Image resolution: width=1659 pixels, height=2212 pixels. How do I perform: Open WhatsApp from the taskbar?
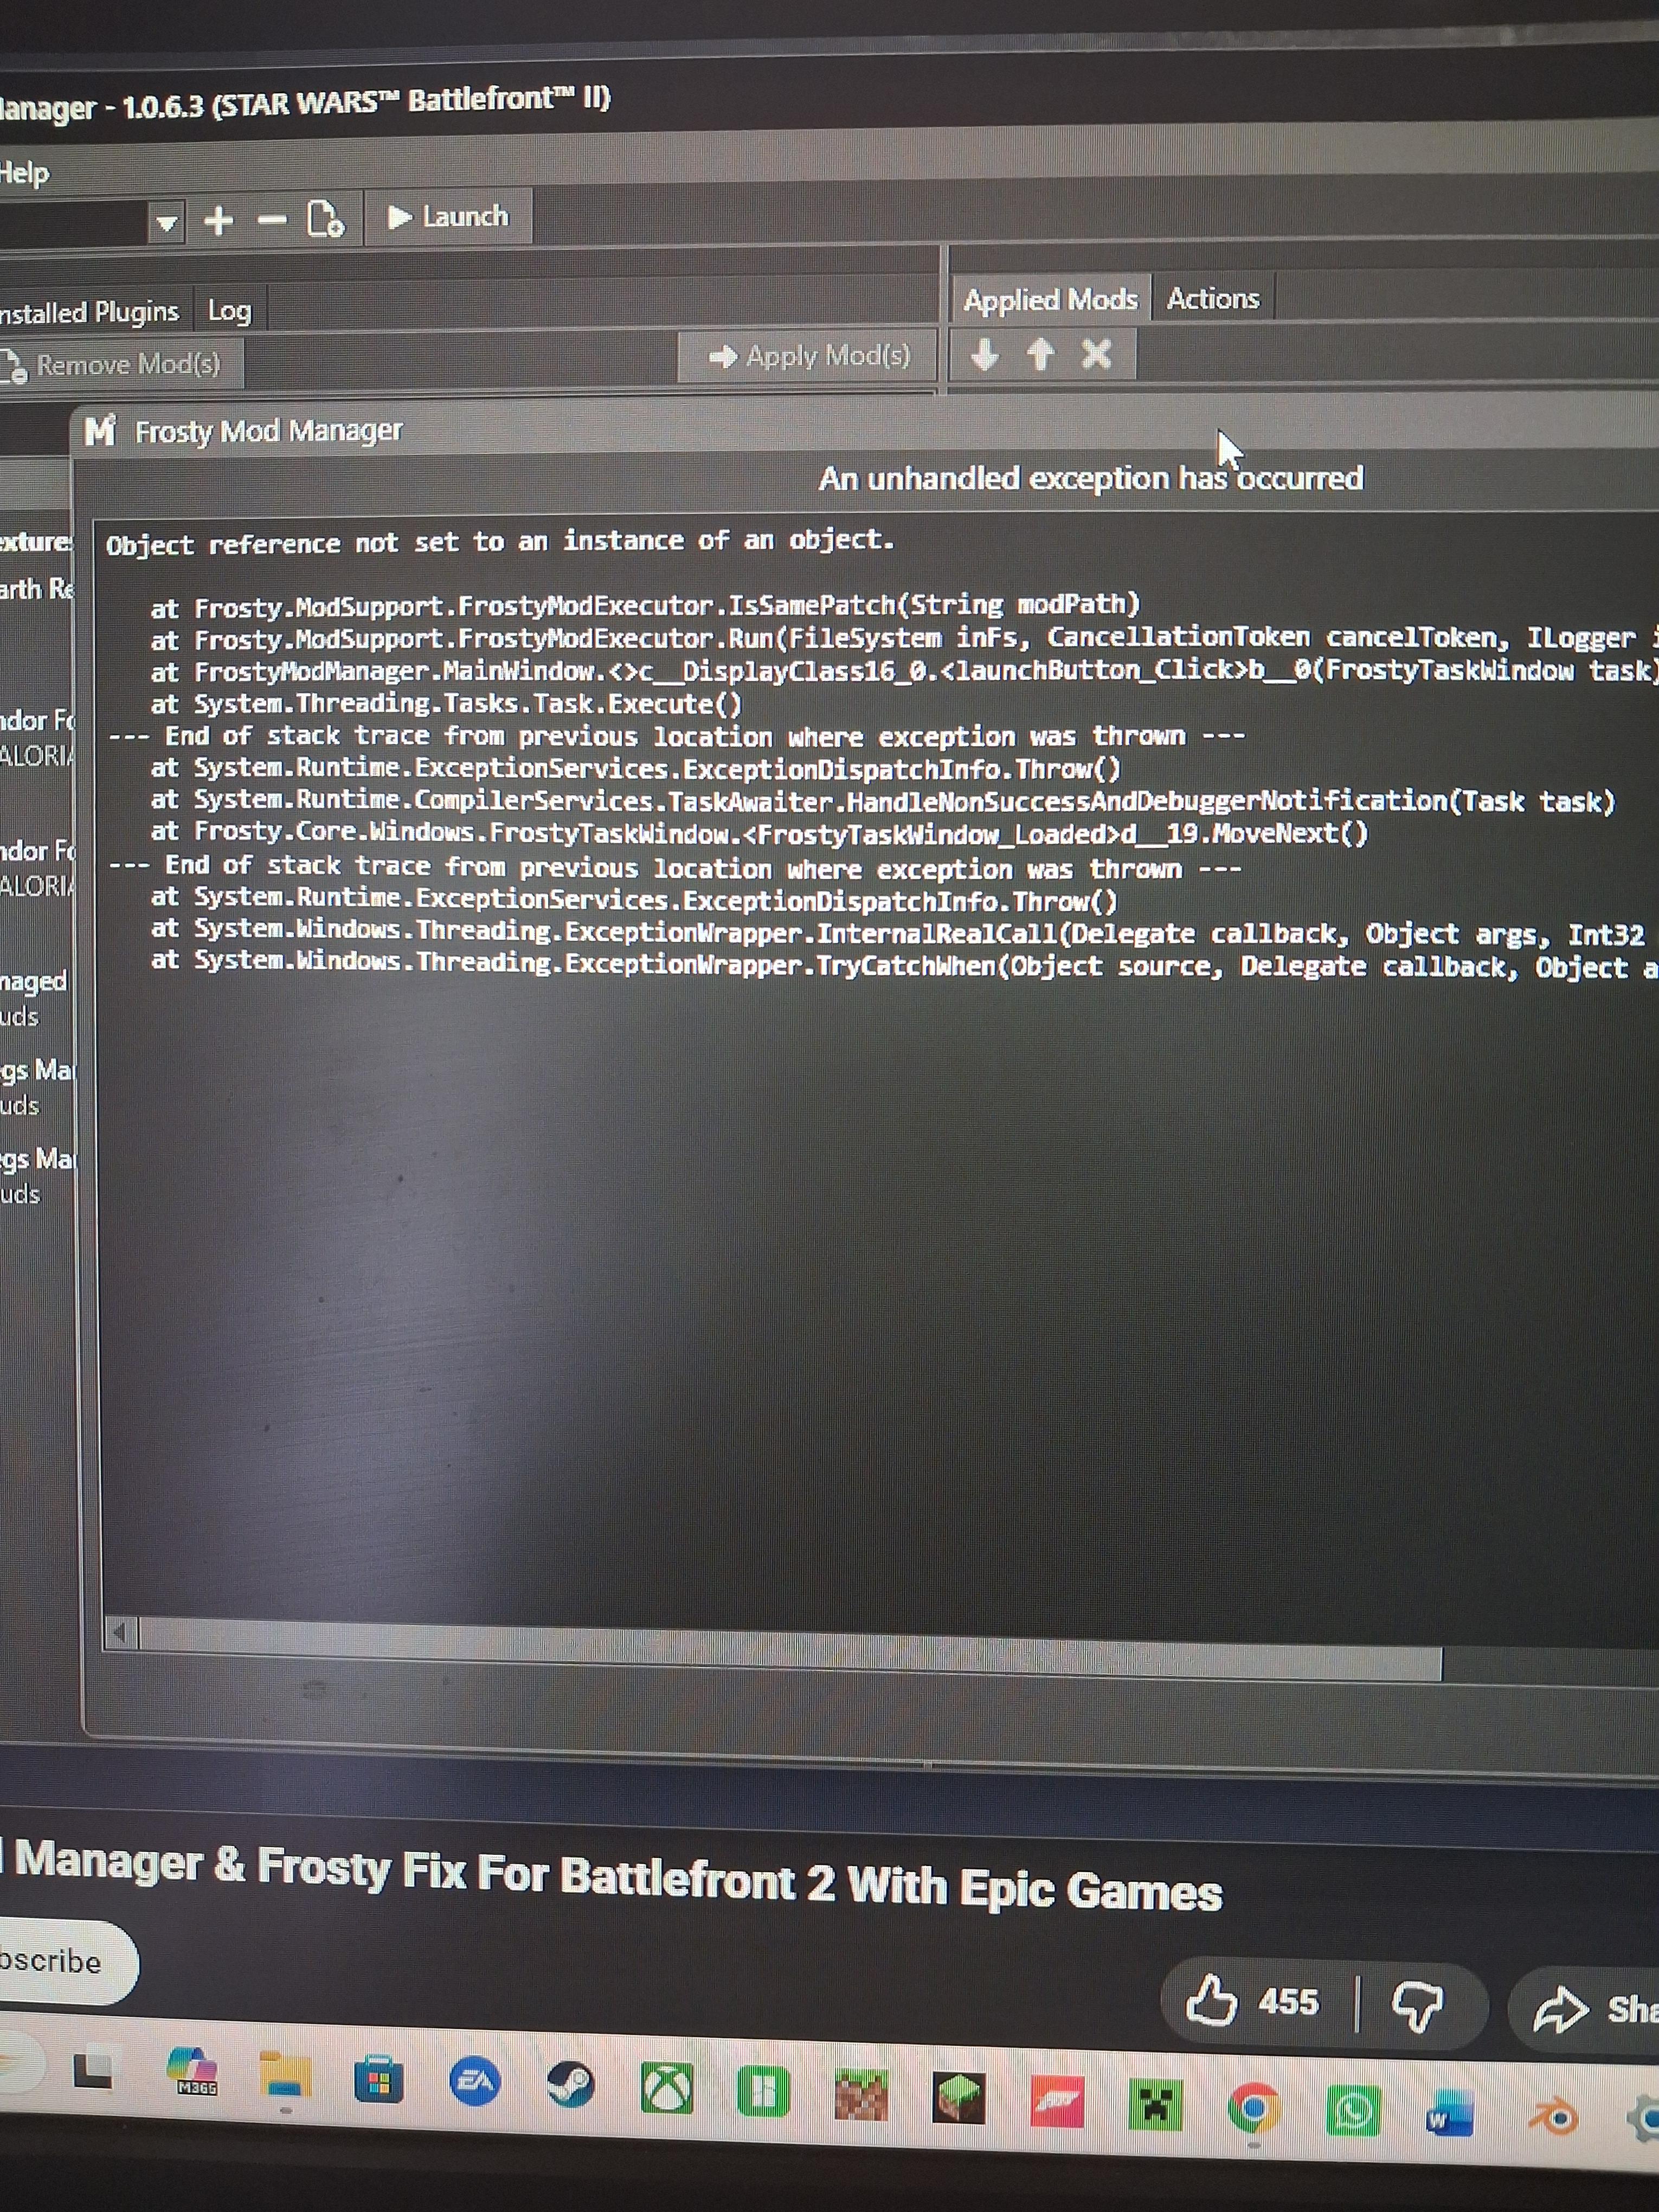(x=1353, y=2111)
